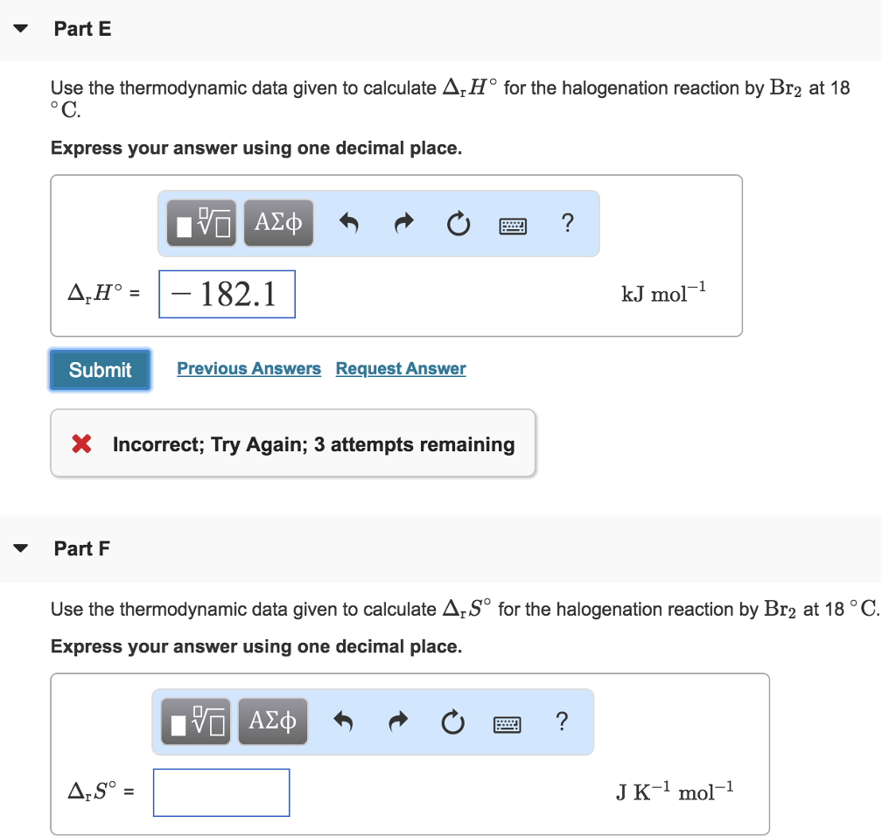Select the templates icon in Part F toolbar
Image resolution: width=896 pixels, height=837 pixels.
pos(194,722)
